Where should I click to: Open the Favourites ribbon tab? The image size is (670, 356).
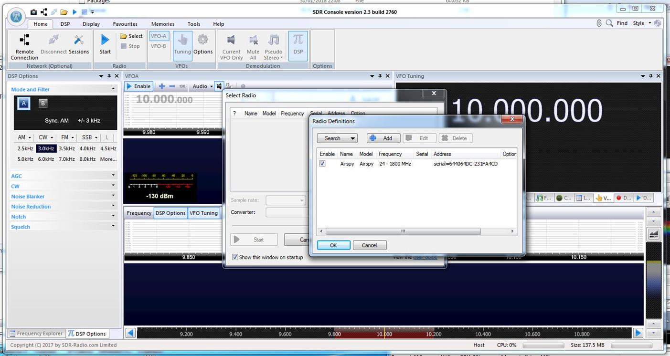click(x=125, y=24)
